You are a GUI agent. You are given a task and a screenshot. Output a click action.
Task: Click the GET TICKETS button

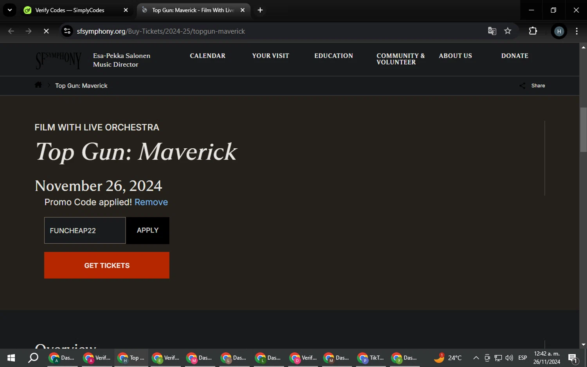click(x=107, y=265)
